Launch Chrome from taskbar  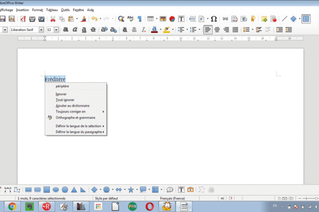(12, 207)
